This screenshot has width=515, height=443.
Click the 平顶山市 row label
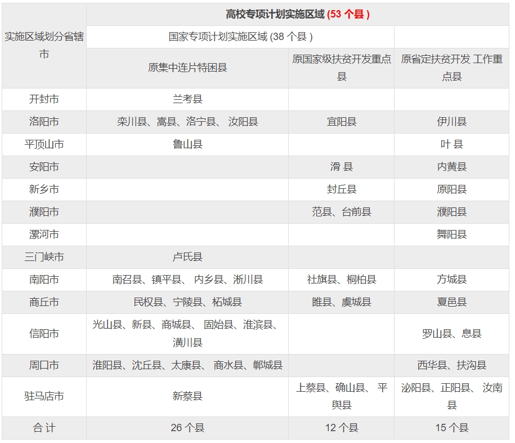pyautogui.click(x=44, y=144)
